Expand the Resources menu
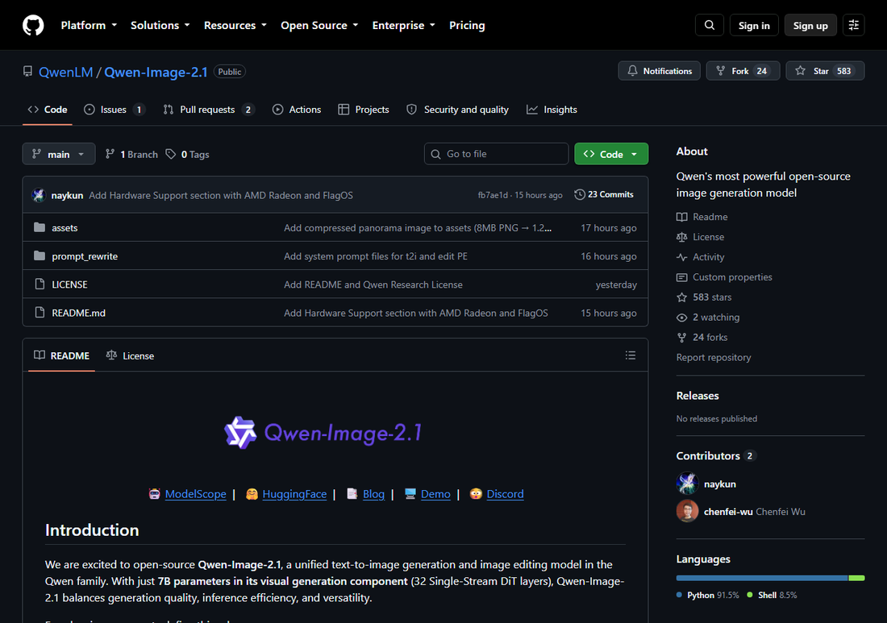This screenshot has height=623, width=887. (x=235, y=26)
